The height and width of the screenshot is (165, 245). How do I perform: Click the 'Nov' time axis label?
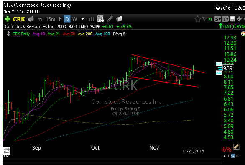[154, 148]
